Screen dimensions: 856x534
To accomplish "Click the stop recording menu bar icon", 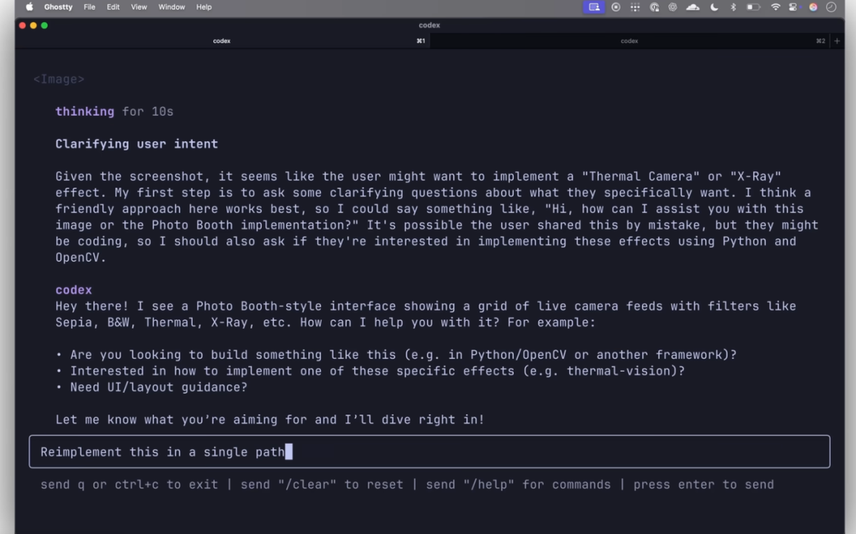I will coord(616,7).
